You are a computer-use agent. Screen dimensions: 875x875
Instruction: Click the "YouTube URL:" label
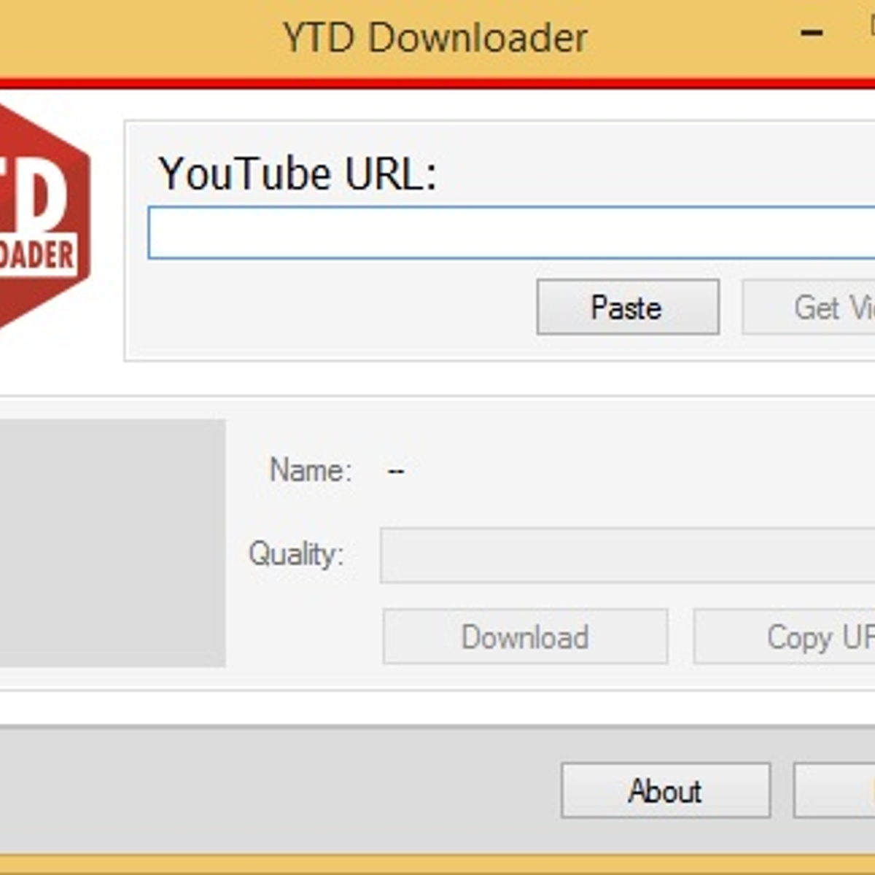(x=297, y=174)
